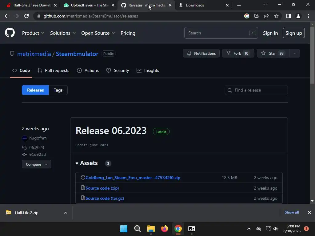Launch Firefox from taskbar
This screenshot has width=315, height=236.
tap(165, 229)
